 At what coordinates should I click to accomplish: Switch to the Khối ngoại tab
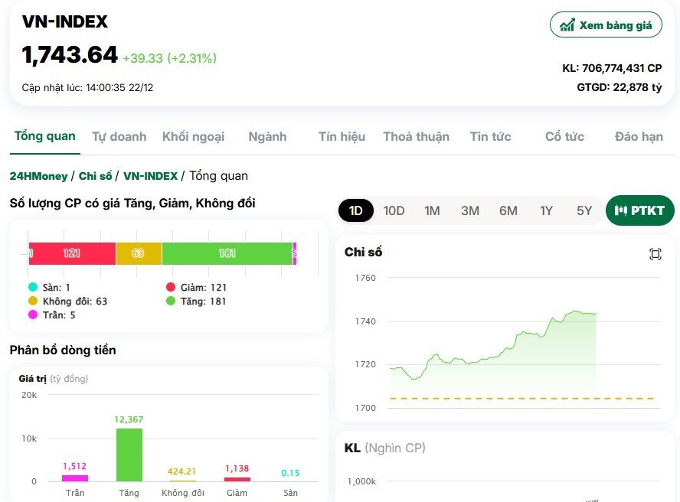click(192, 135)
